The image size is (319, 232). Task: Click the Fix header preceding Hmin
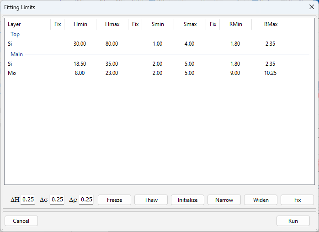[x=58, y=24]
